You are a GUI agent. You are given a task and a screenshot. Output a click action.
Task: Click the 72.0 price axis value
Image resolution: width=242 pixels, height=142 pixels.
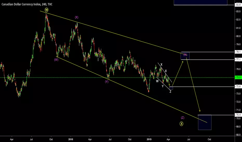(x=238, y=102)
